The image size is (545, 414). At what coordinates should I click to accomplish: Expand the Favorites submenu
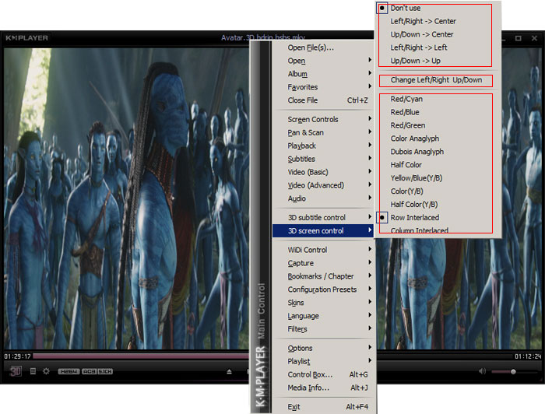tap(323, 87)
